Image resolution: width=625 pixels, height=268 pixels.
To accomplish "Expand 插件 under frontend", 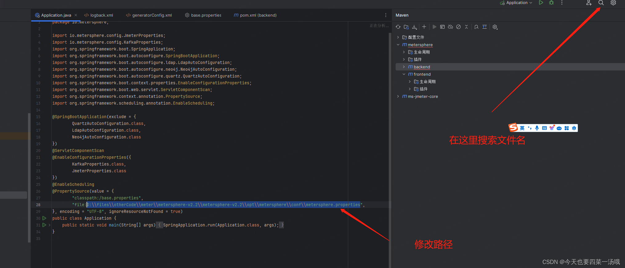I will 410,89.
